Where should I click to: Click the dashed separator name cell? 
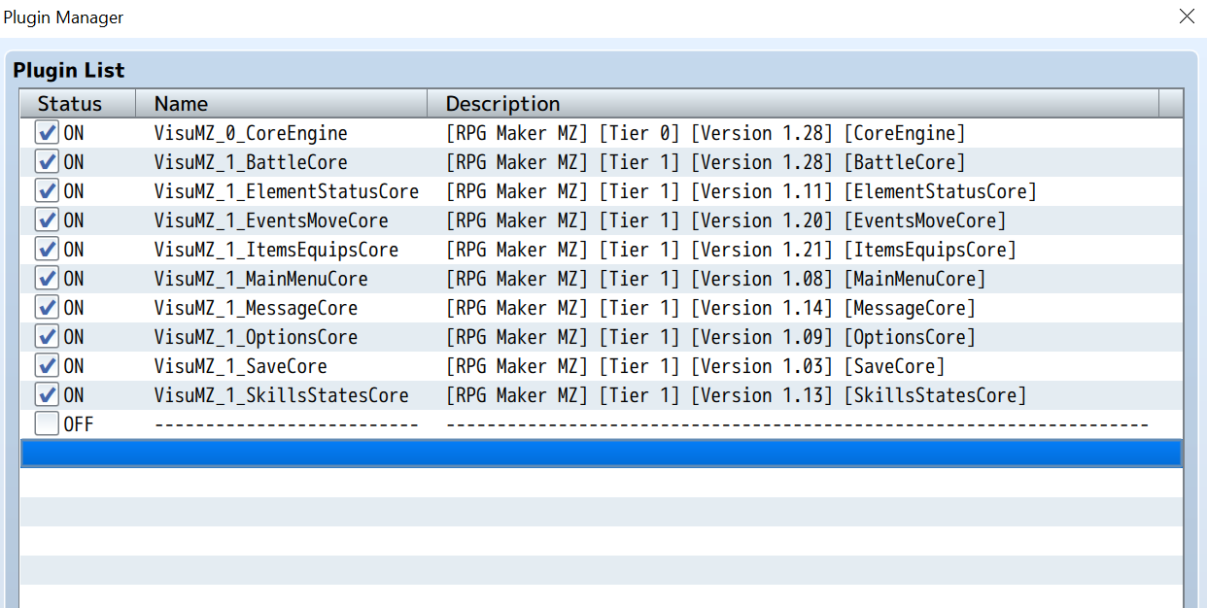pos(287,424)
